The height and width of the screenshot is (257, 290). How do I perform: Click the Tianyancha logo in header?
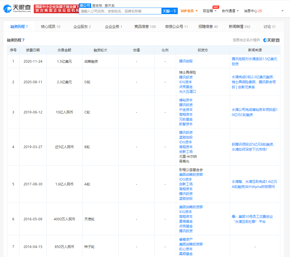[17, 9]
